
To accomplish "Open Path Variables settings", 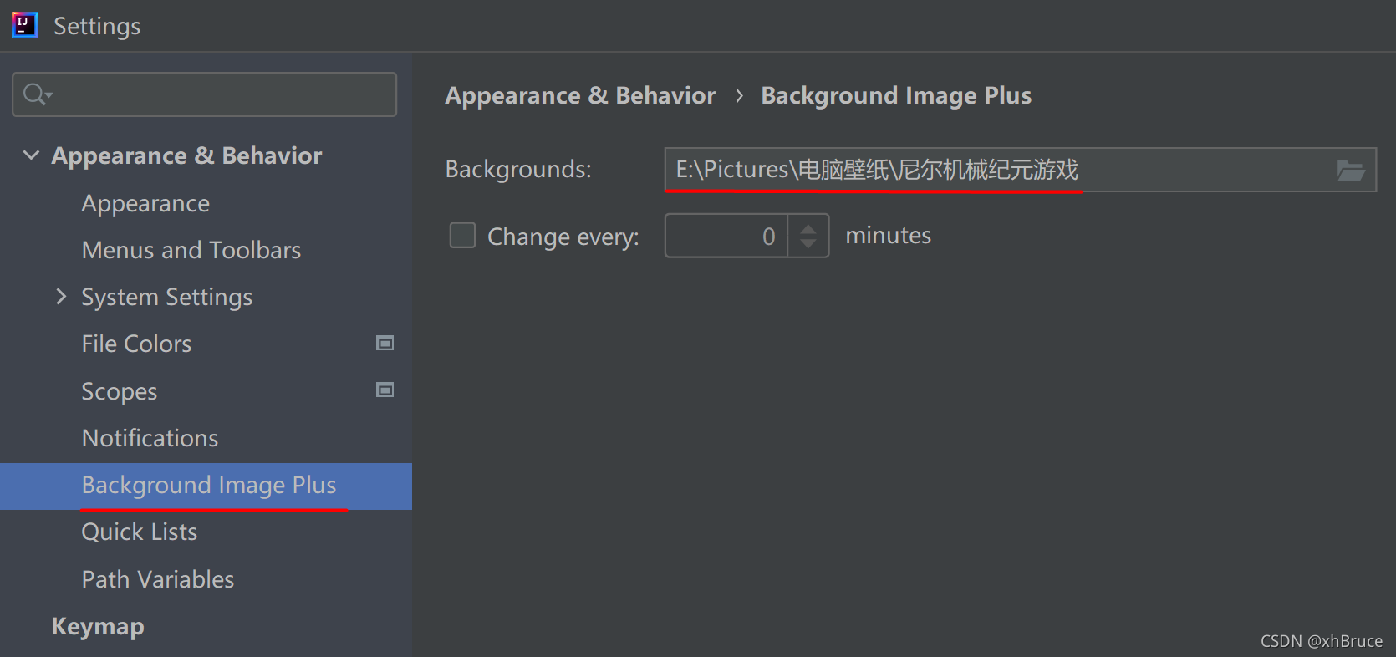I will pos(157,578).
